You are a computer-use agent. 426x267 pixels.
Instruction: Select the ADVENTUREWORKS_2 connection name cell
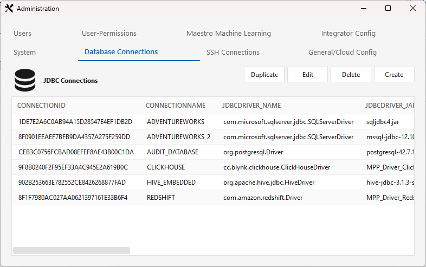tap(178, 137)
